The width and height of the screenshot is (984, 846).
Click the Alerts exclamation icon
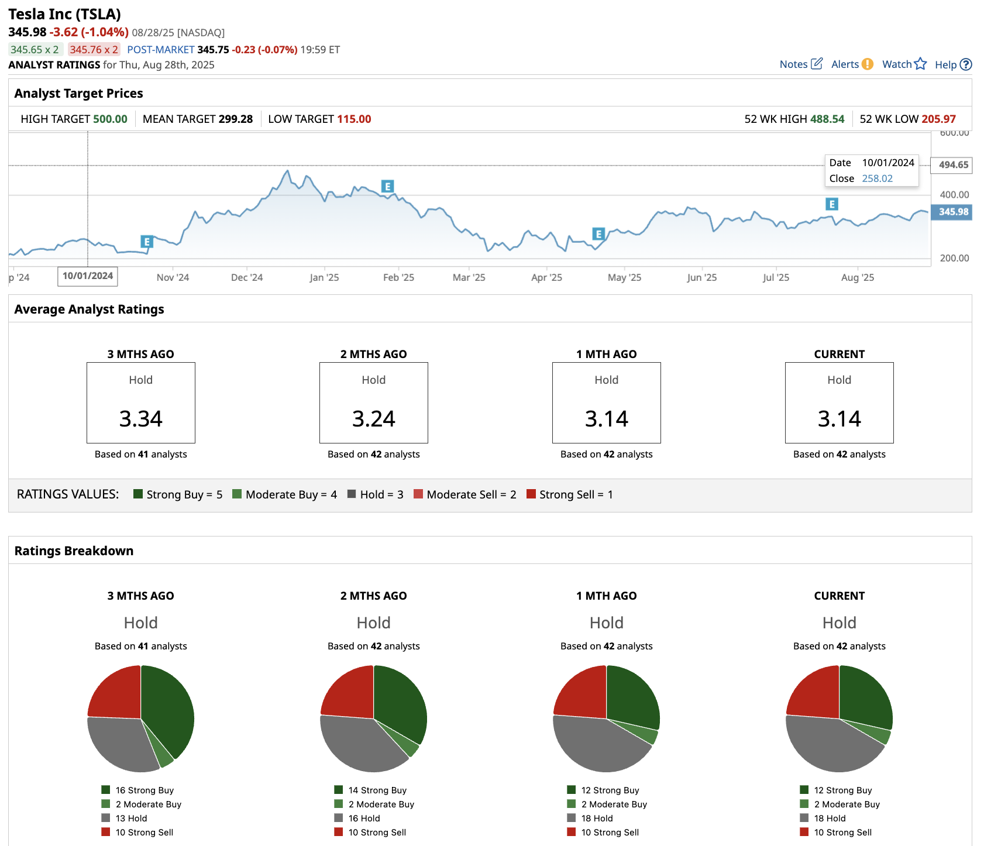(x=868, y=64)
